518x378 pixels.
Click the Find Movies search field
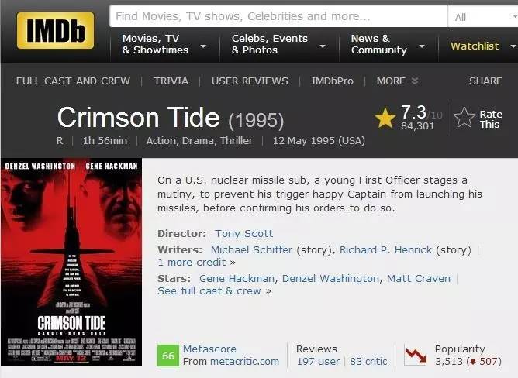tap(278, 16)
